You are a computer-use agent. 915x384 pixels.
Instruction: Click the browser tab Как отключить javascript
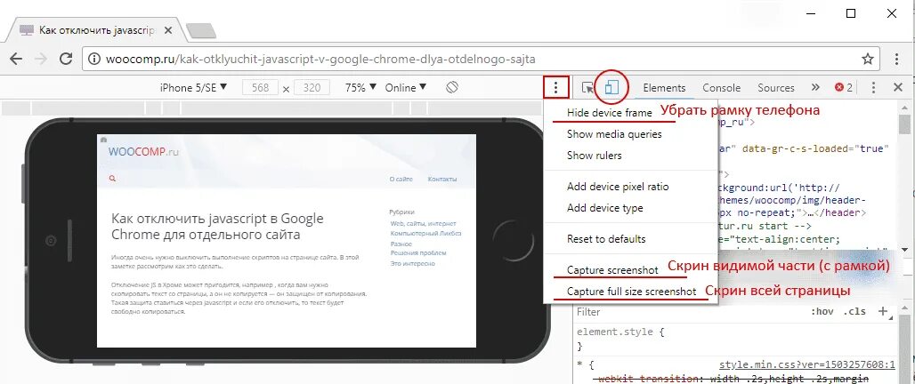click(96, 30)
